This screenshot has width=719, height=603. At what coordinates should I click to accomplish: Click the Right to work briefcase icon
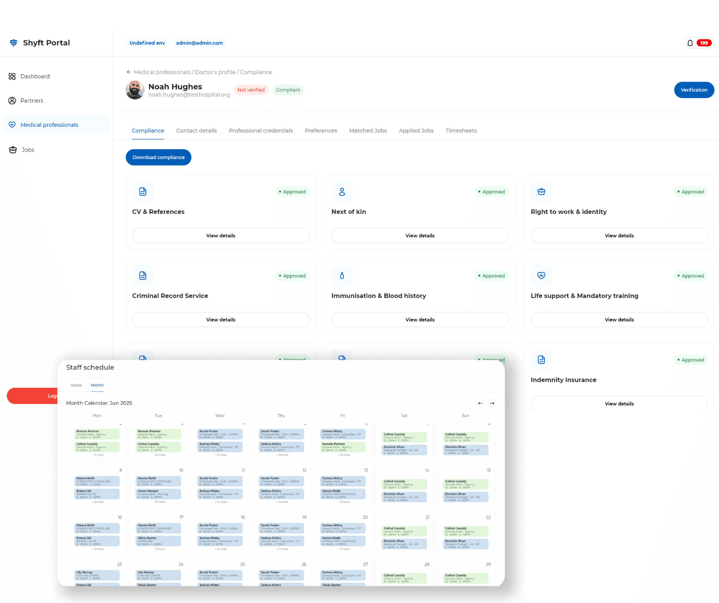pos(541,191)
